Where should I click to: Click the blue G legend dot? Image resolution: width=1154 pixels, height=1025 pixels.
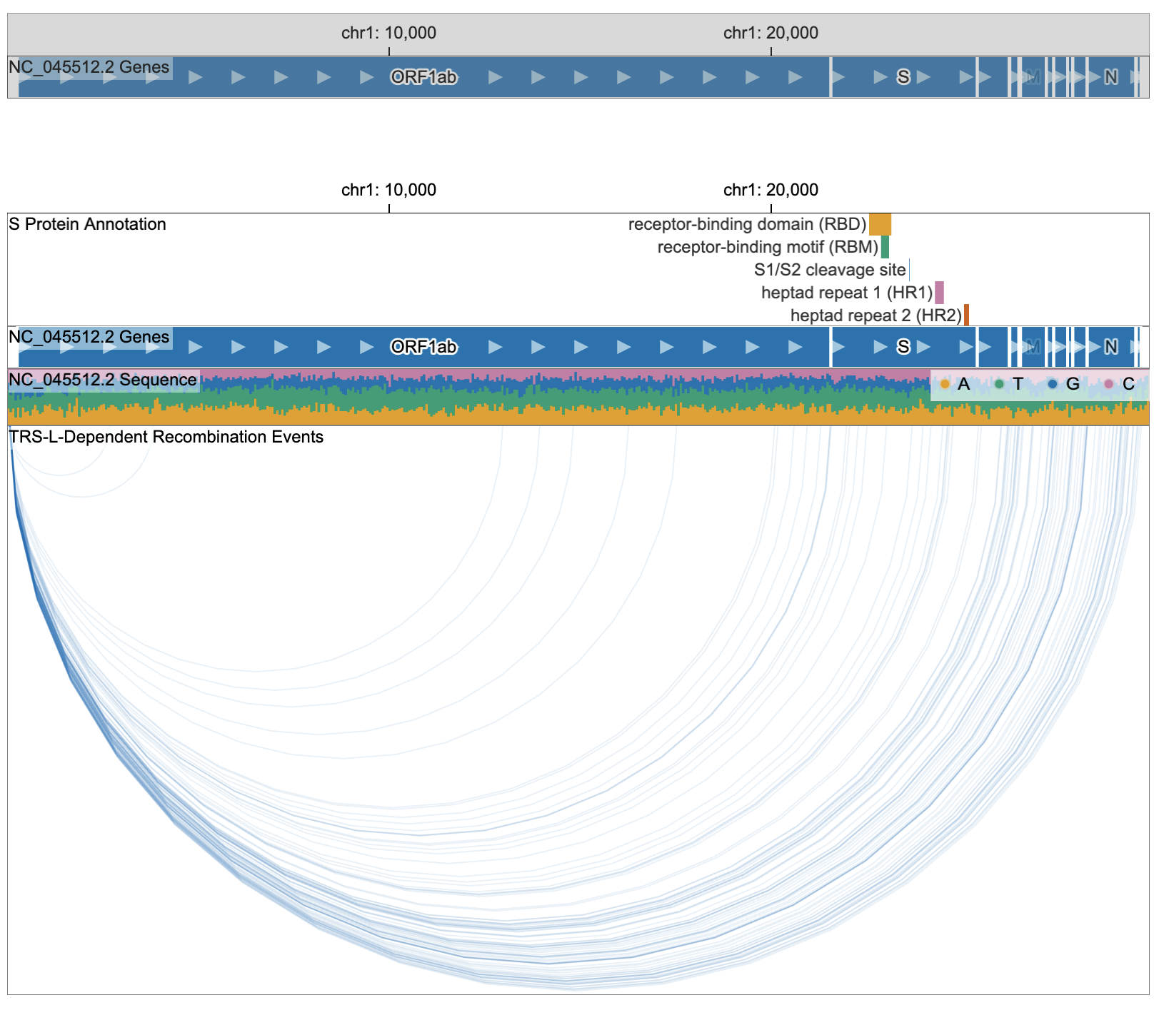tap(1053, 384)
